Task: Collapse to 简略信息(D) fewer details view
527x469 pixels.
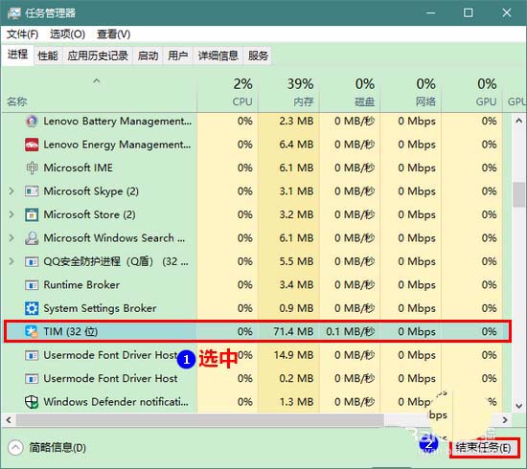Action: click(x=47, y=448)
